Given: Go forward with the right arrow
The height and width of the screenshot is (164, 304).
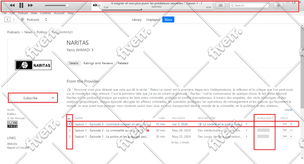Looking at the screenshot, I should pyautogui.click(x=14, y=20).
